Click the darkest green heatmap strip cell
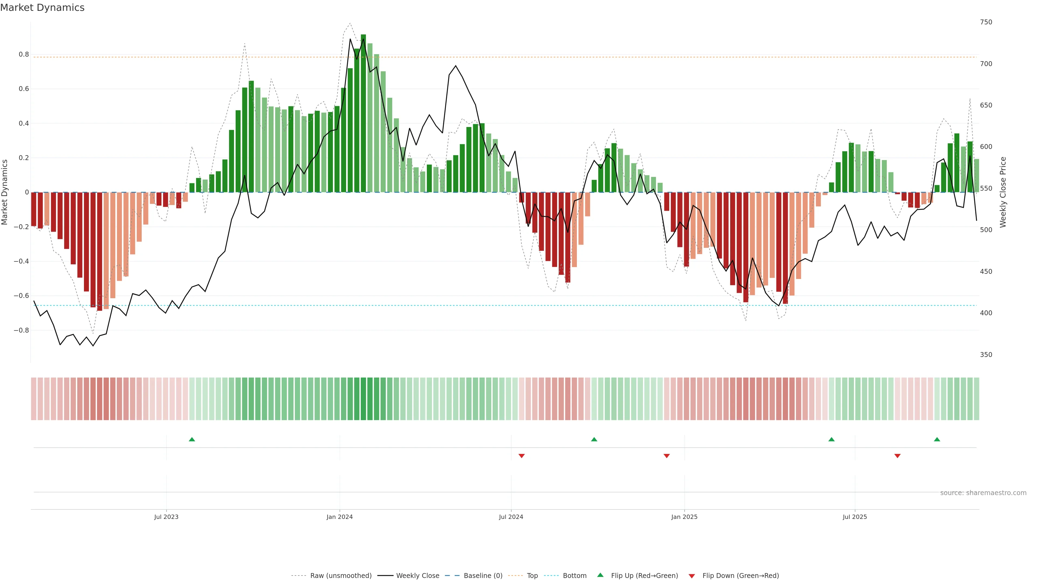Viewport: 1040px width, 585px height. click(x=363, y=399)
